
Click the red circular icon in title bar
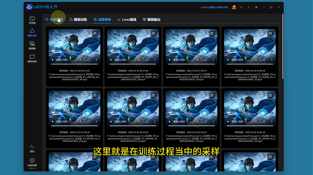(x=249, y=7)
